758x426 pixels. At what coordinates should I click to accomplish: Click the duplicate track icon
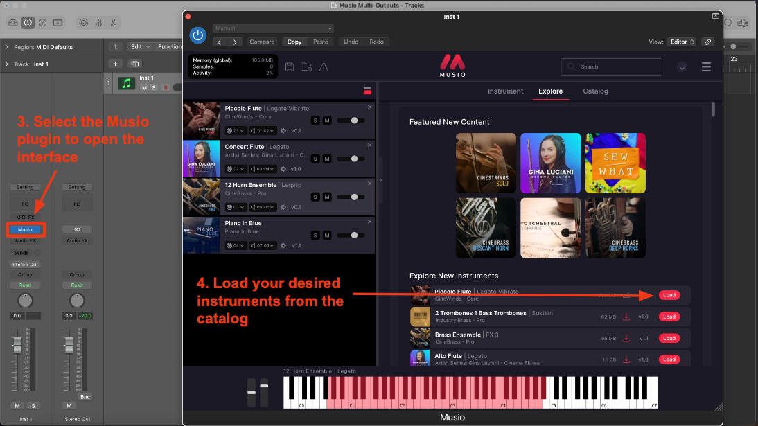135,64
